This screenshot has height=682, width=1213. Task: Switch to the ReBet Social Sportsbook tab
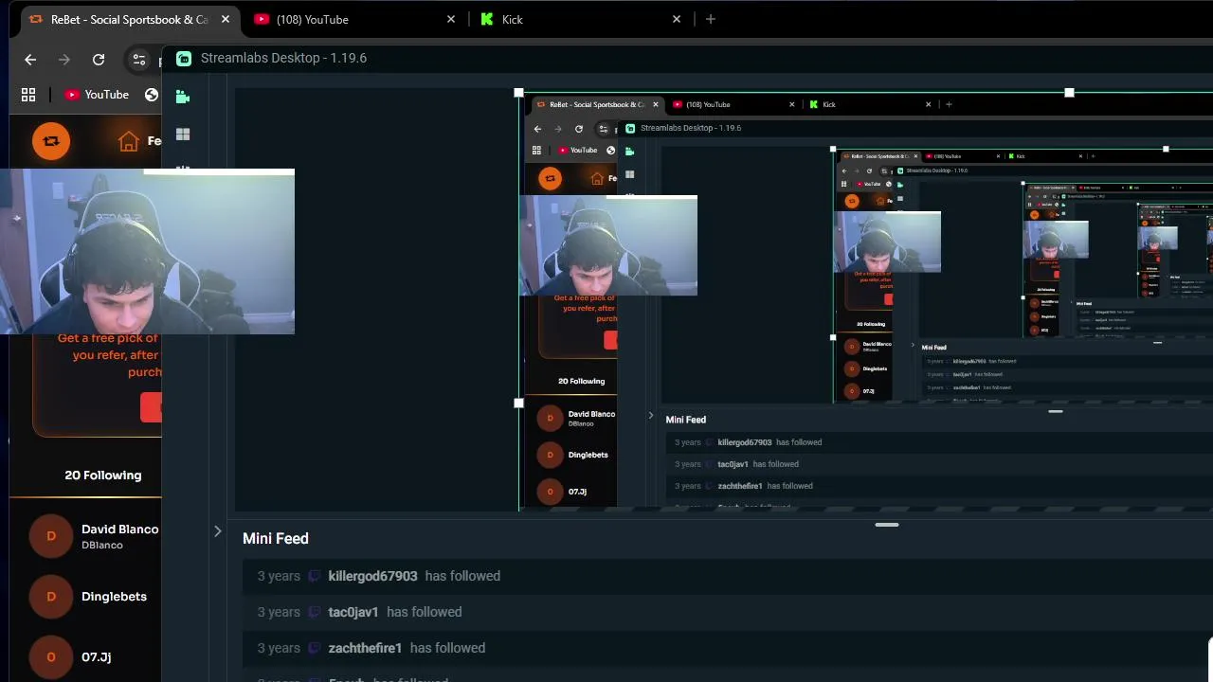(x=130, y=19)
